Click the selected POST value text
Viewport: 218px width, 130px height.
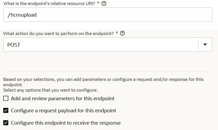14,45
